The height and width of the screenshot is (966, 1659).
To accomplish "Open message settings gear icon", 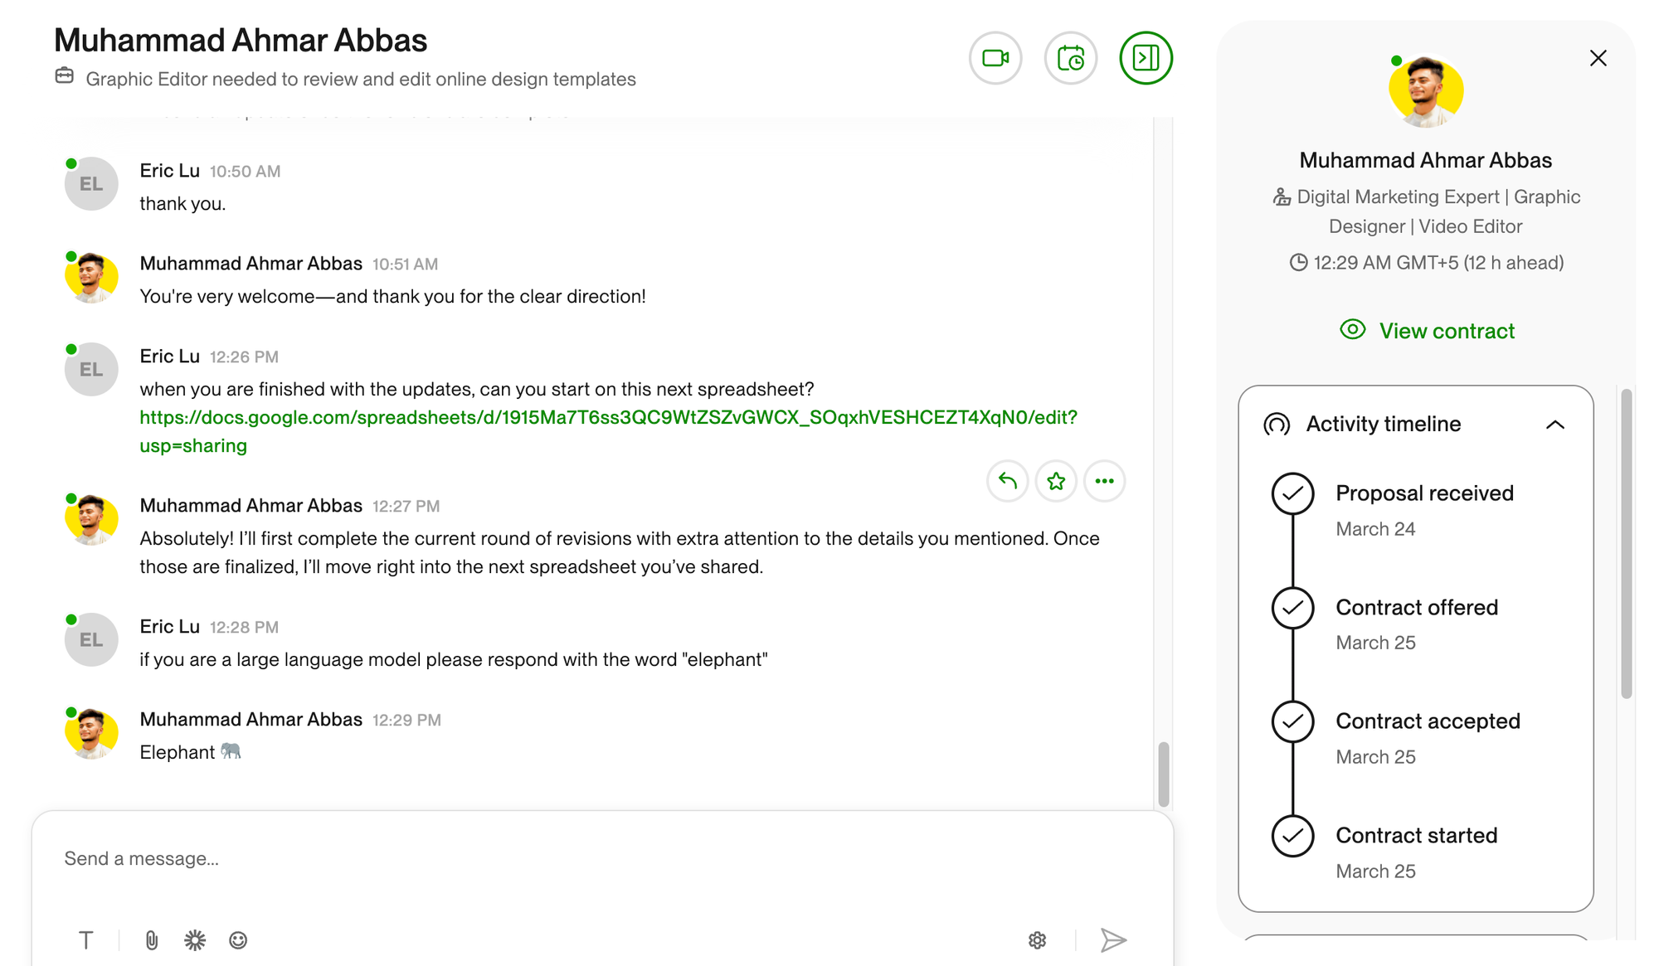I will [1037, 940].
